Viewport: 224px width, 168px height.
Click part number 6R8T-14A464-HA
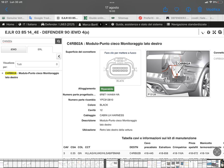tap(110, 95)
